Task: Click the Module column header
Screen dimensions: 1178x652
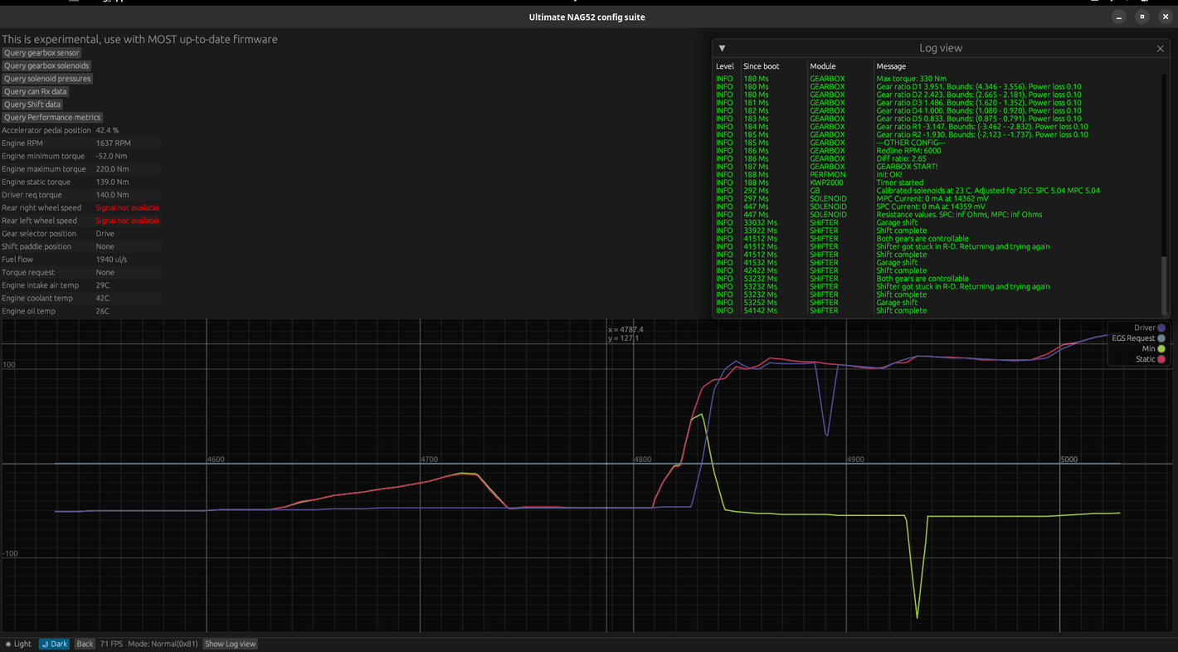Action: [x=822, y=66]
